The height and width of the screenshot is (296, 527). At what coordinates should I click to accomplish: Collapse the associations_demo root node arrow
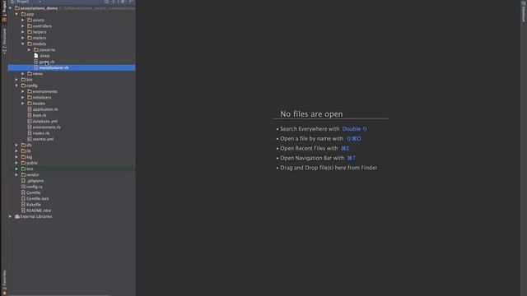point(11,8)
